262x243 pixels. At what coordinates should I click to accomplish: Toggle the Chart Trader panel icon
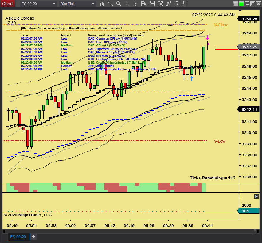[x=152, y=4]
